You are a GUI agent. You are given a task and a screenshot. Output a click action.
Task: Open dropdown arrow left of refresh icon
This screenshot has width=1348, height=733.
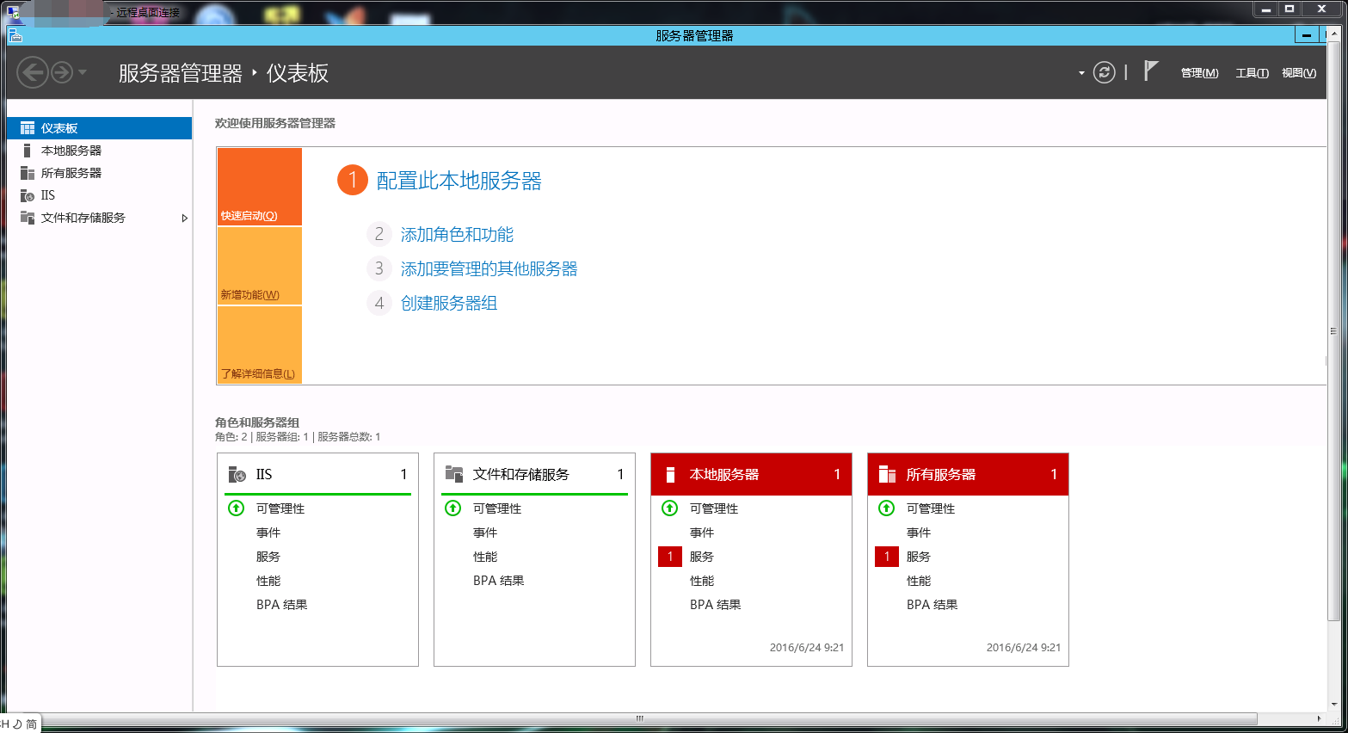click(x=1081, y=73)
